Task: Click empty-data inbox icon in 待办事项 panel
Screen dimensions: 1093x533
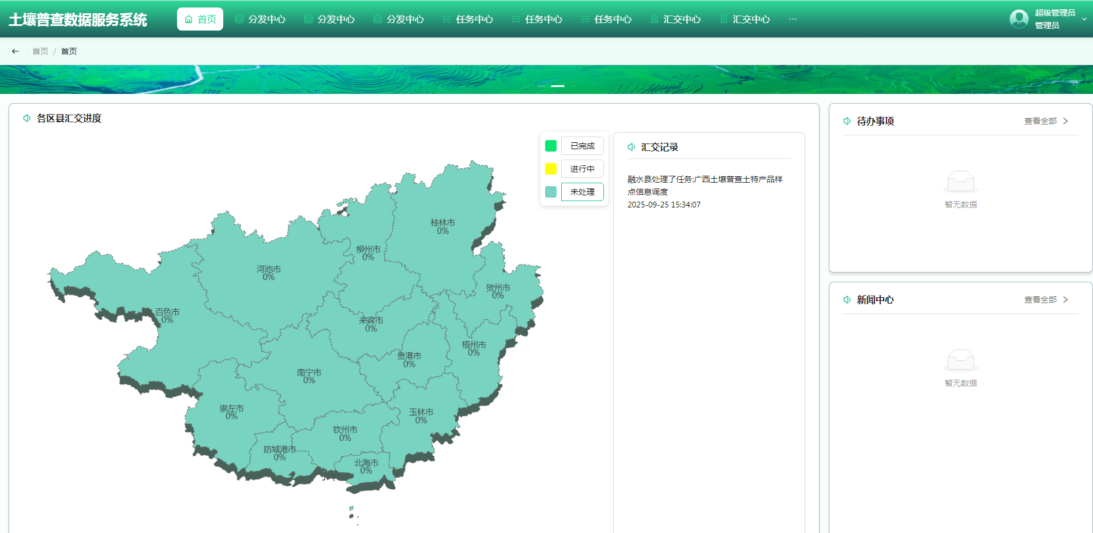Action: tap(960, 182)
